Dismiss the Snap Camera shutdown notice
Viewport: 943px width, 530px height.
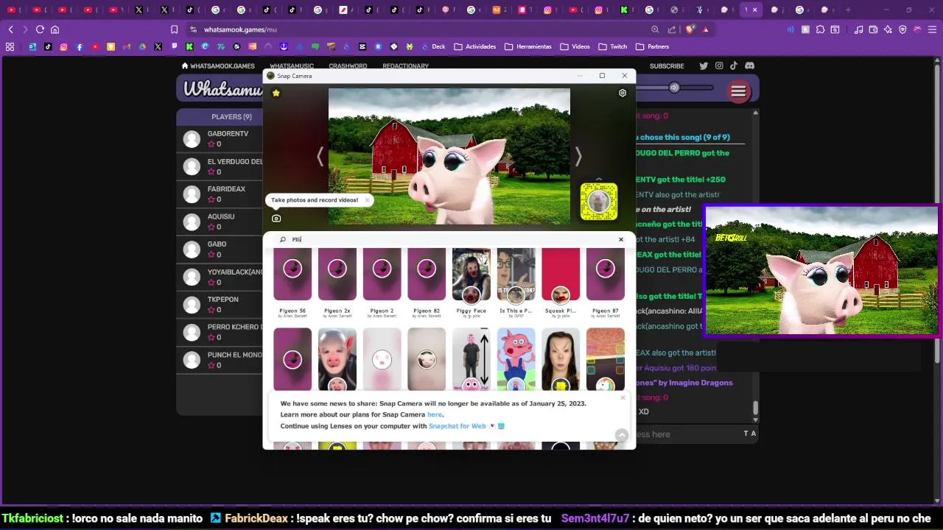[x=623, y=397]
